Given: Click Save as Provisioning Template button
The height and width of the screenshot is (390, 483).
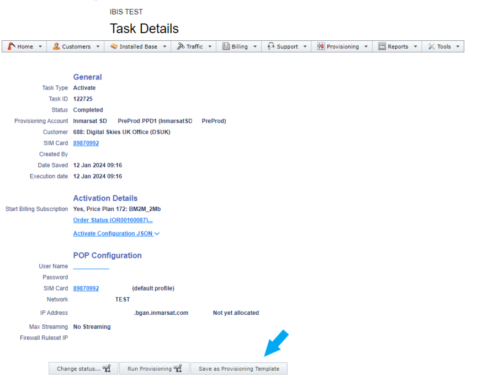Looking at the screenshot, I should 239,369.
